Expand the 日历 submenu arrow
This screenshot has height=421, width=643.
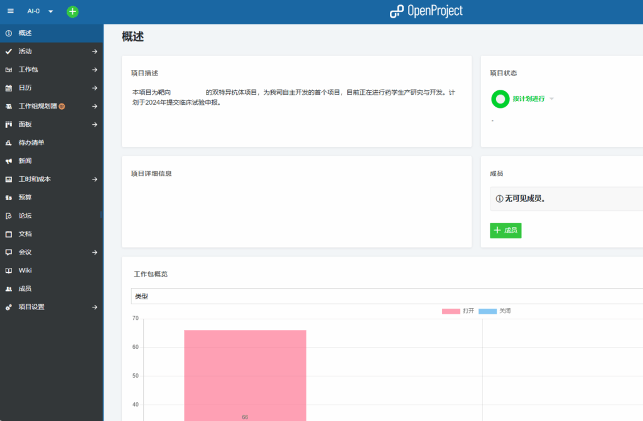click(x=95, y=88)
